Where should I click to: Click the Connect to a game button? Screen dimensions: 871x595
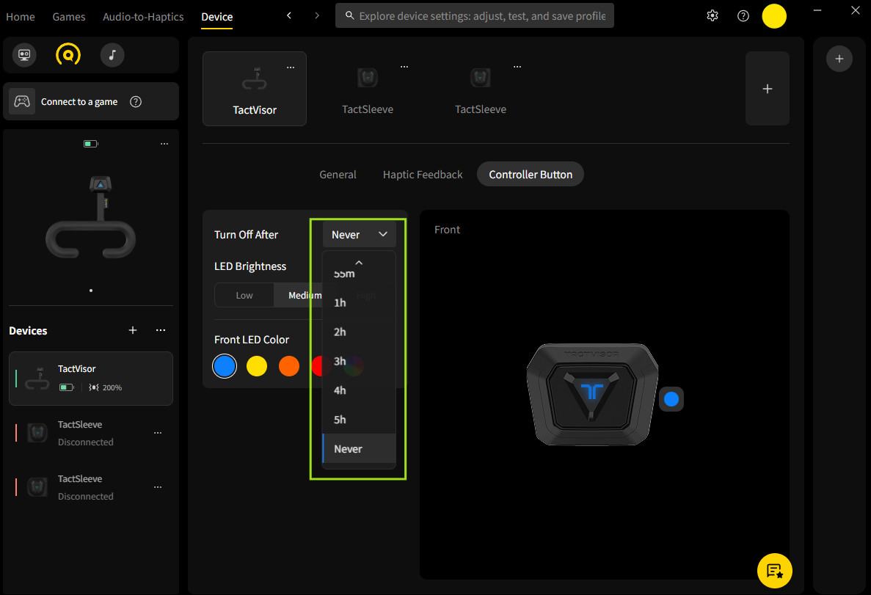coord(91,102)
